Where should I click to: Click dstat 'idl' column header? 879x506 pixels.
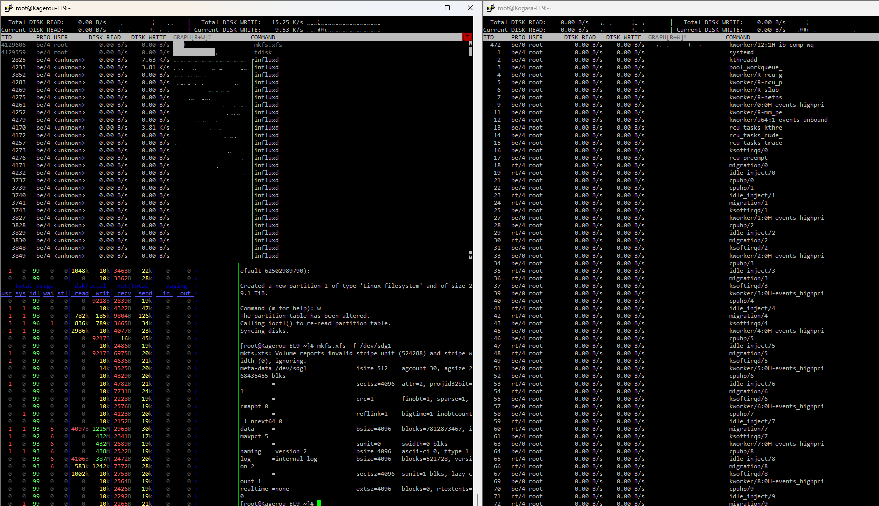coord(34,293)
